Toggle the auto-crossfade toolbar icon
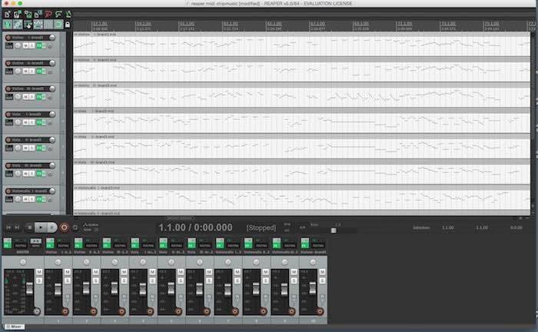538x332 pixels. click(7, 25)
